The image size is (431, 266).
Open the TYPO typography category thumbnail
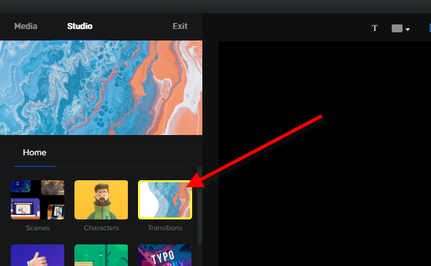click(x=165, y=255)
